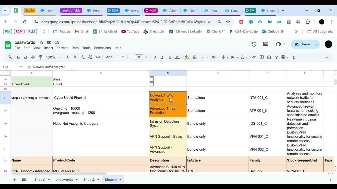Open the zoom level dropdown
337x189 pixels.
point(53,57)
